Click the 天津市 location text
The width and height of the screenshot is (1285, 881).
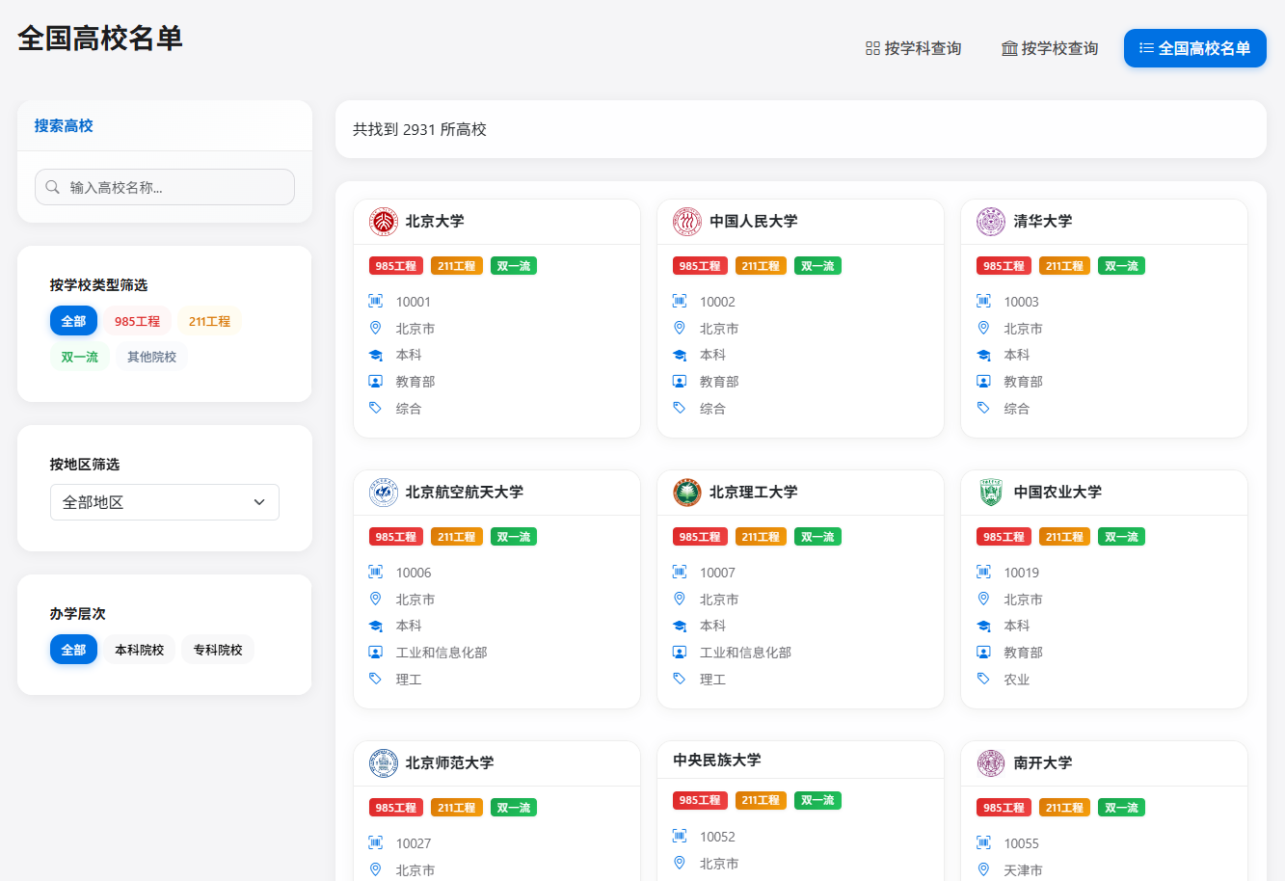point(1023,870)
